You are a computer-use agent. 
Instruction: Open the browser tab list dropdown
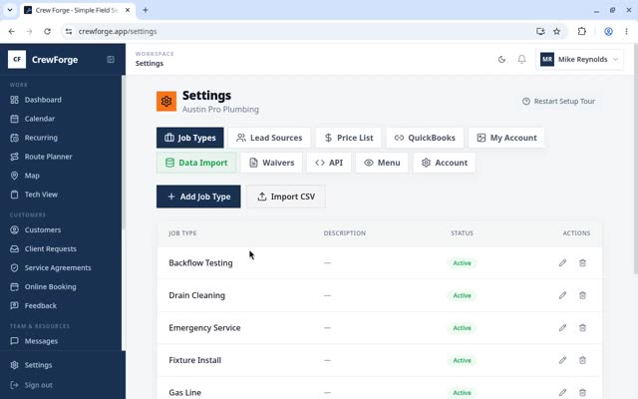click(x=10, y=10)
